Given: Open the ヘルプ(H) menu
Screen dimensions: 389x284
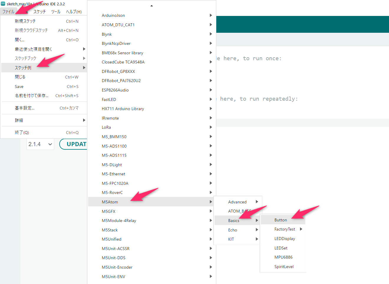Looking at the screenshot, I should [x=74, y=12].
